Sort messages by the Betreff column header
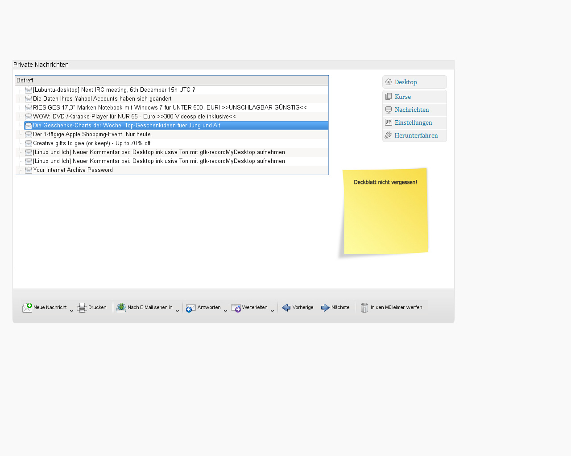571x456 pixels. 172,81
